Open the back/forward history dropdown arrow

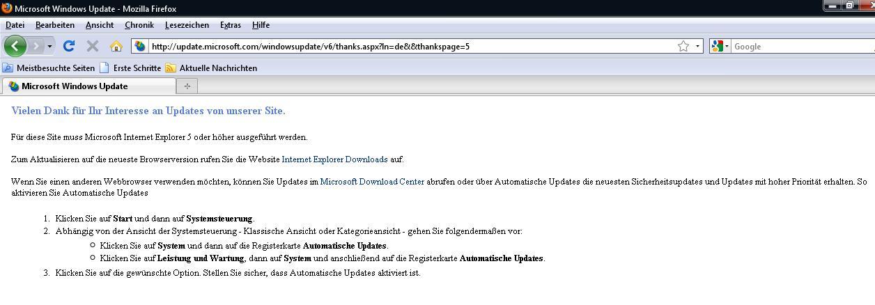50,46
